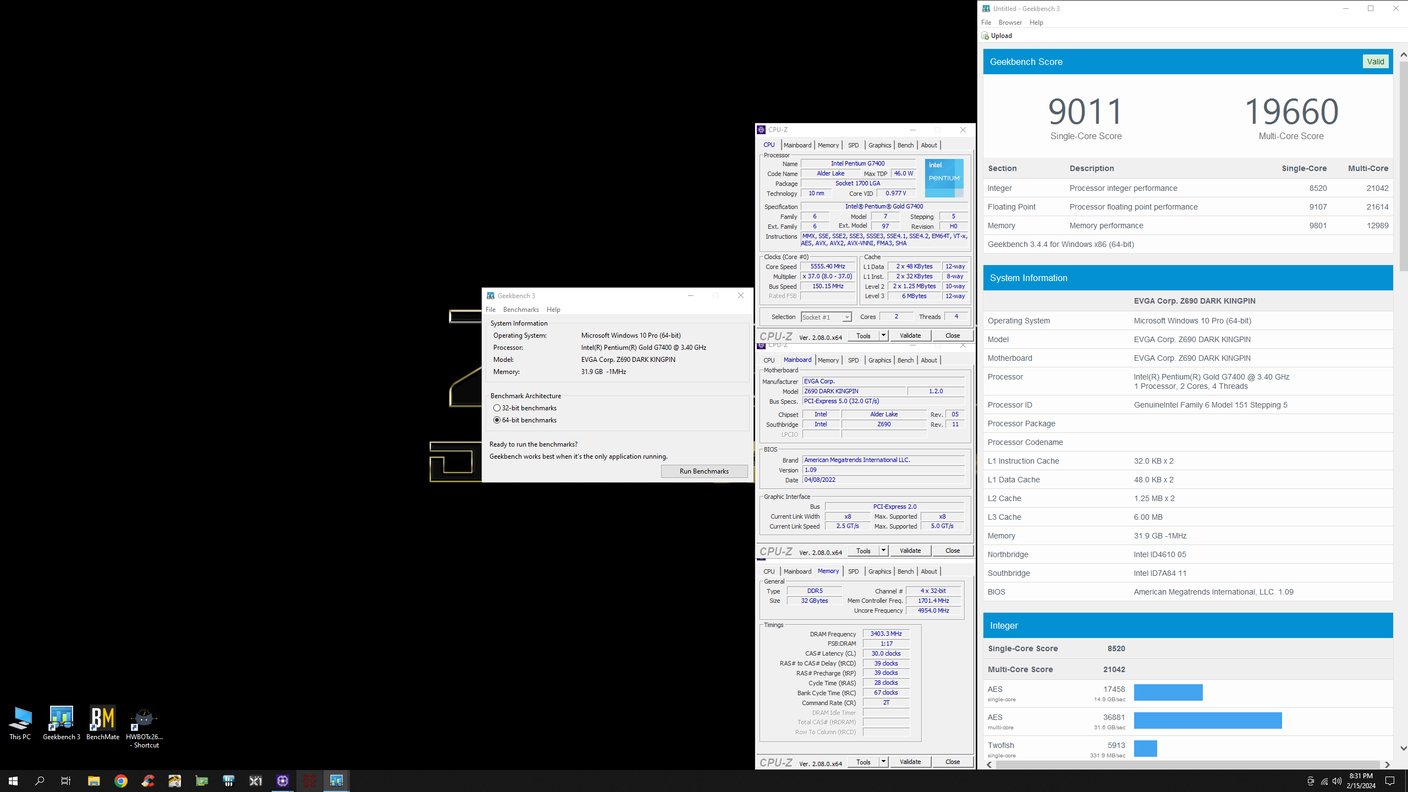
Task: Open File menu in Geekbench 3 dialog
Action: point(491,310)
